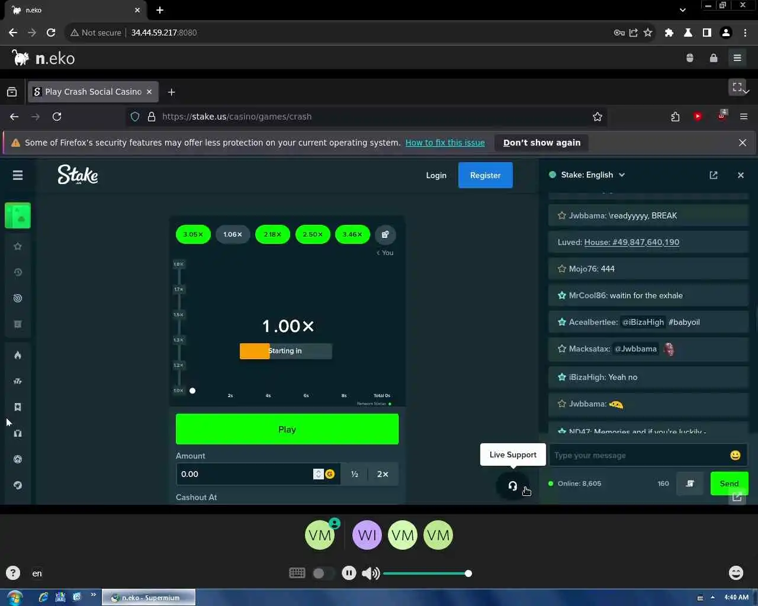The image size is (758, 606).
Task: Click the gold coin currency icon
Action: 330,474
